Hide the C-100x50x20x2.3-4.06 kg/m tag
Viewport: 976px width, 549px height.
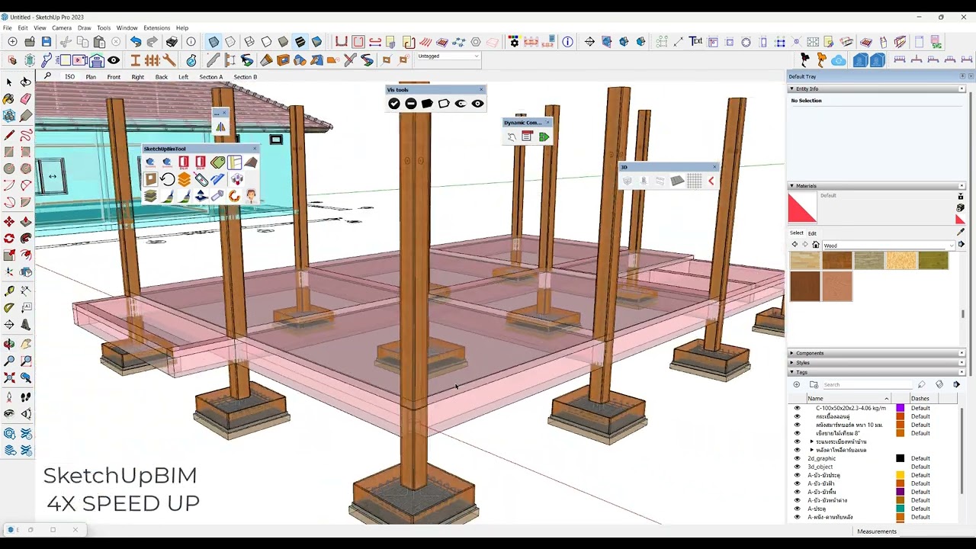click(x=798, y=408)
